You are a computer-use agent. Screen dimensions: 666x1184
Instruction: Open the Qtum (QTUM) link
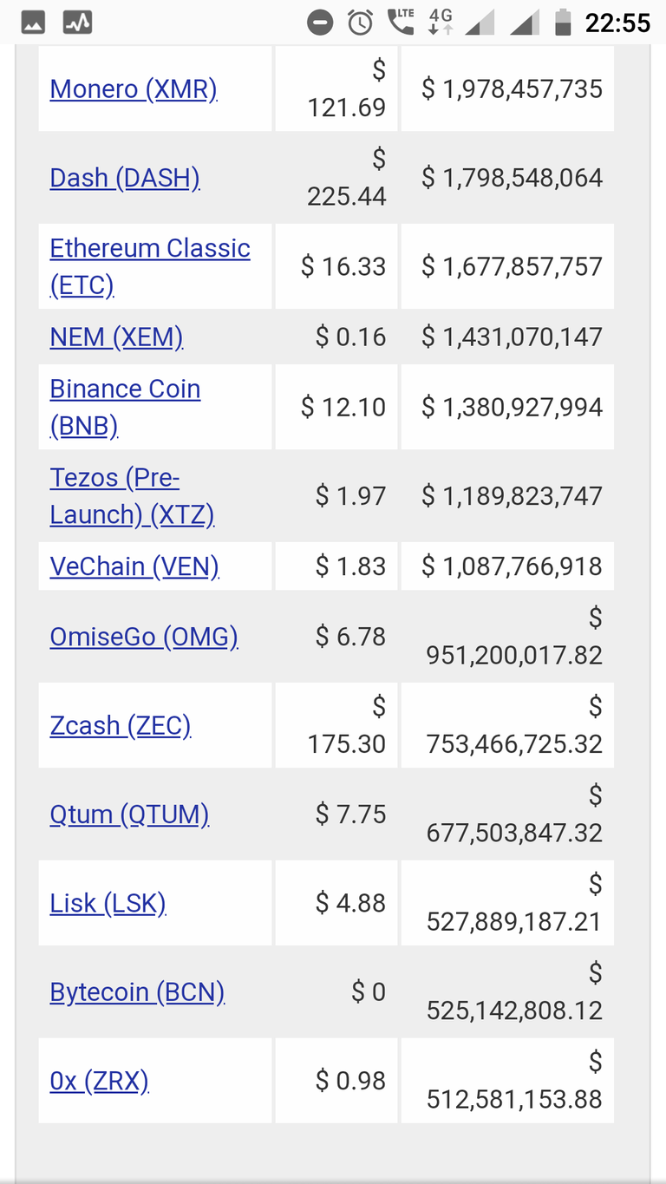click(129, 814)
